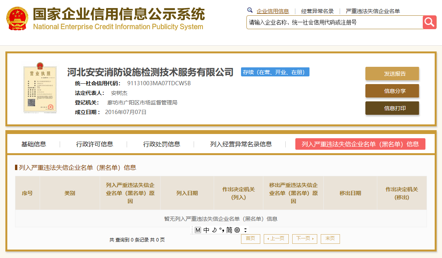Click the 国家企业信用信息公示系统 site title
This screenshot has height=258, width=442.
[x=119, y=14]
